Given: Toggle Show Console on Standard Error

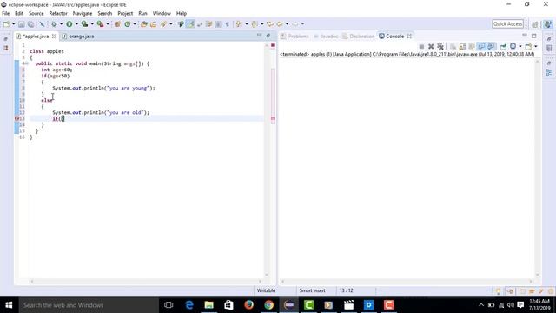Looking at the screenshot, I should pyautogui.click(x=491, y=46).
